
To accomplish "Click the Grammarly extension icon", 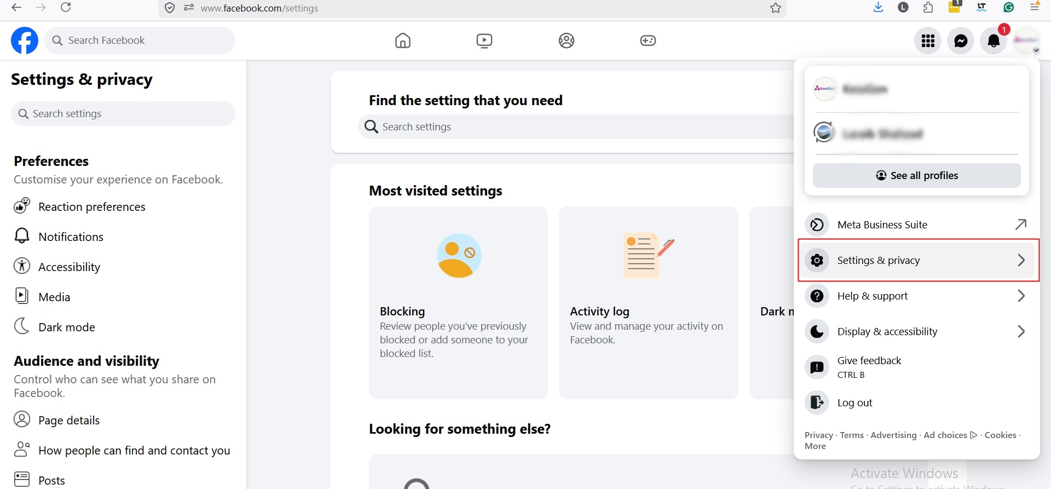I will click(1009, 7).
